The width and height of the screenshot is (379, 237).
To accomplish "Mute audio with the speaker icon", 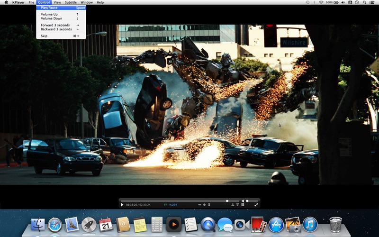I will (x=243, y=201).
